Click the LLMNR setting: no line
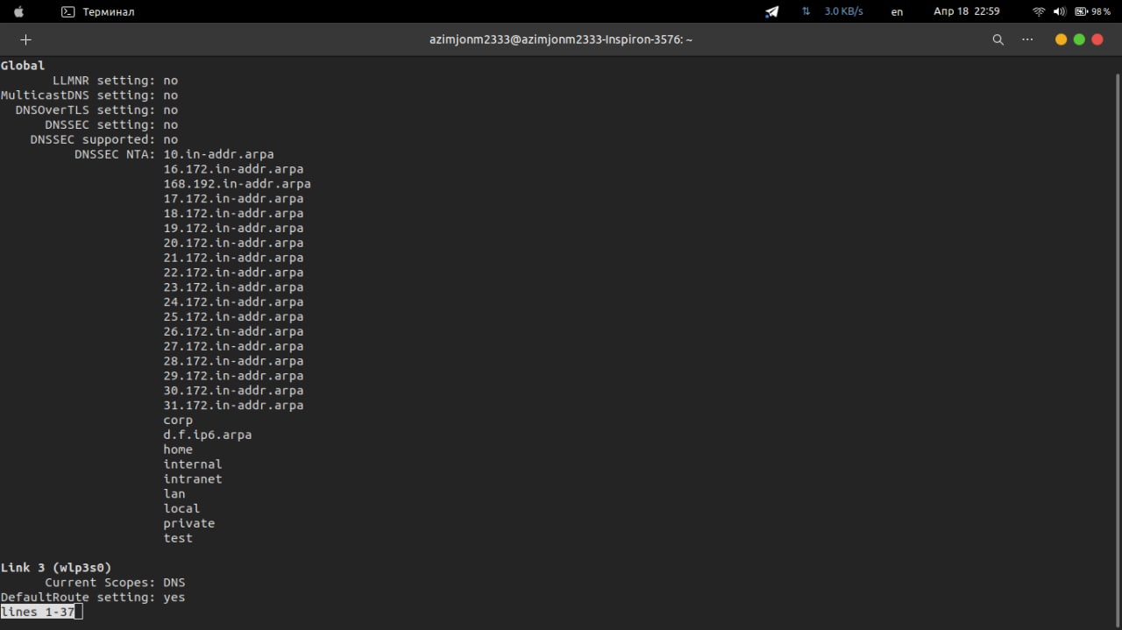Screen dimensions: 1122x630 pyautogui.click(x=115, y=81)
